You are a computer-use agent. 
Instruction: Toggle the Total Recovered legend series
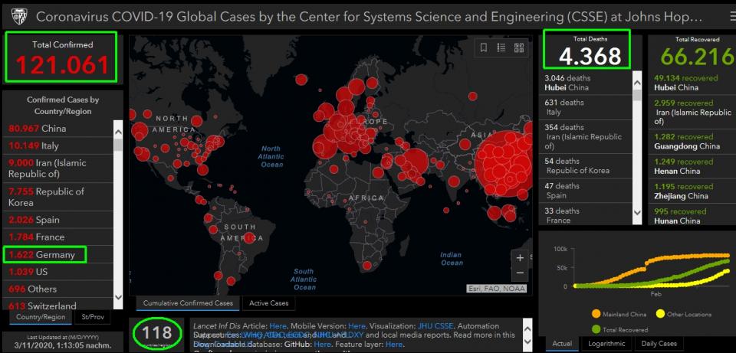618,329
